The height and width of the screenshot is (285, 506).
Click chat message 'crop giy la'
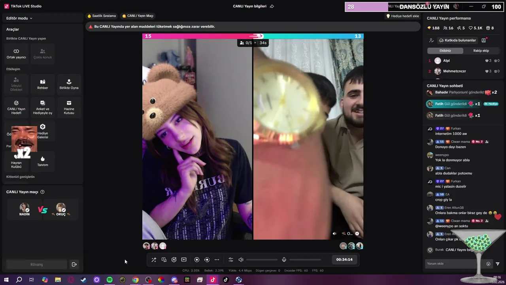(444, 200)
